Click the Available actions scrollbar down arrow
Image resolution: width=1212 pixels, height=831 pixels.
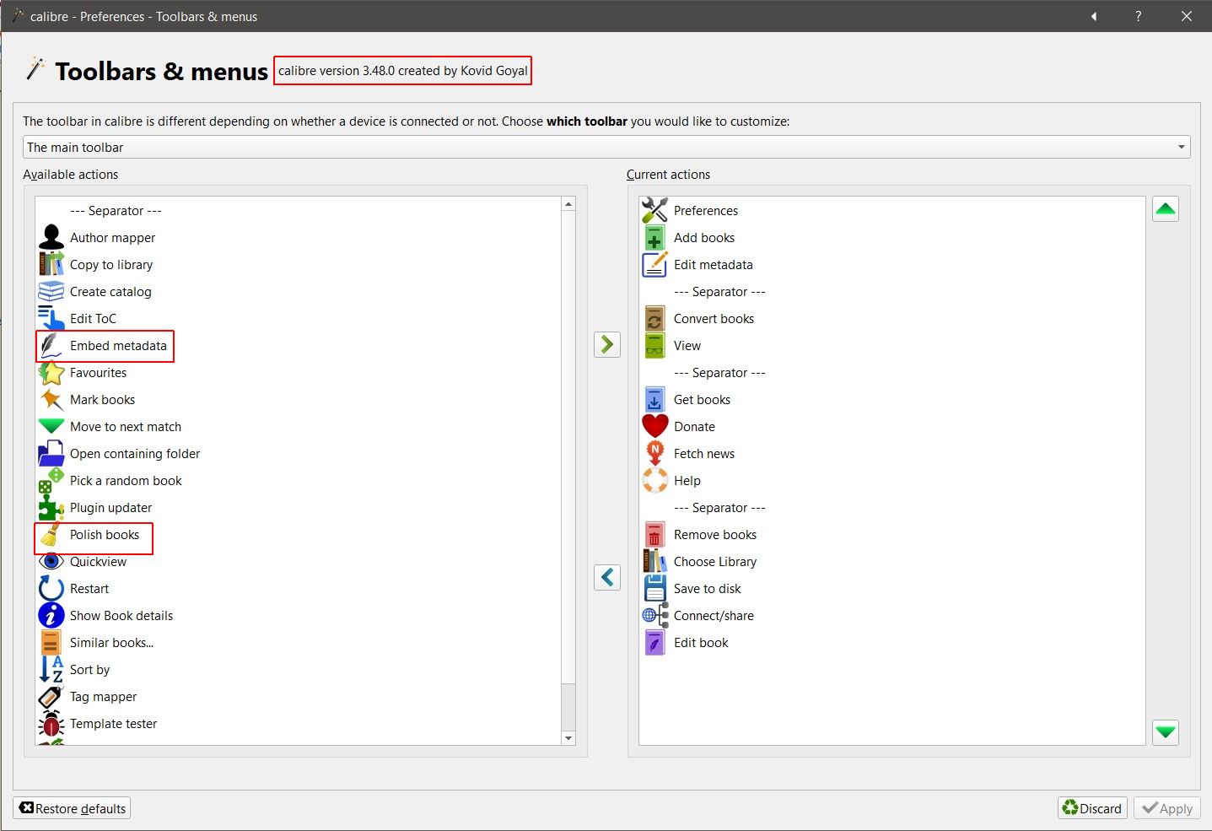pos(568,738)
